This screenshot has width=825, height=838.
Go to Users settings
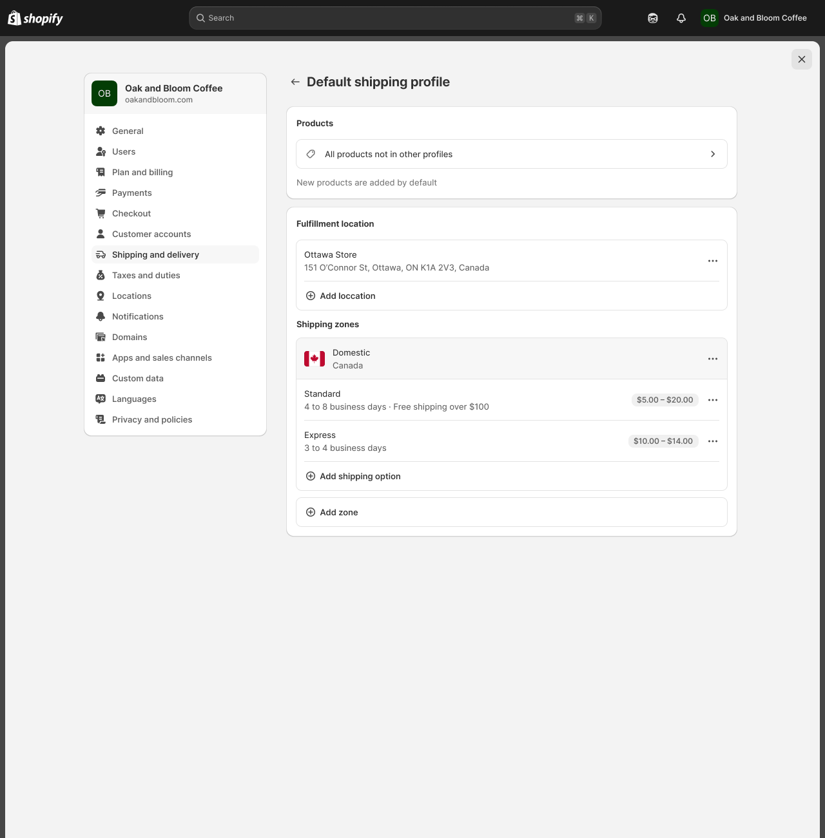coord(175,151)
